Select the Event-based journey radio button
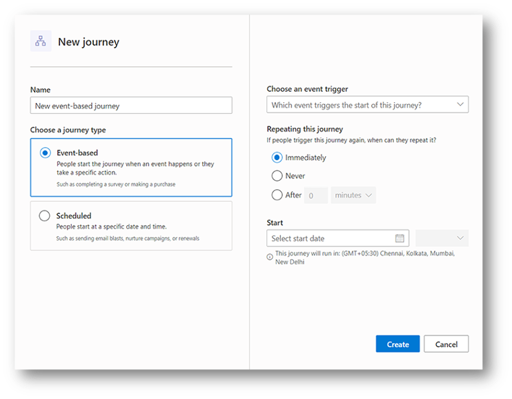 tap(45, 153)
